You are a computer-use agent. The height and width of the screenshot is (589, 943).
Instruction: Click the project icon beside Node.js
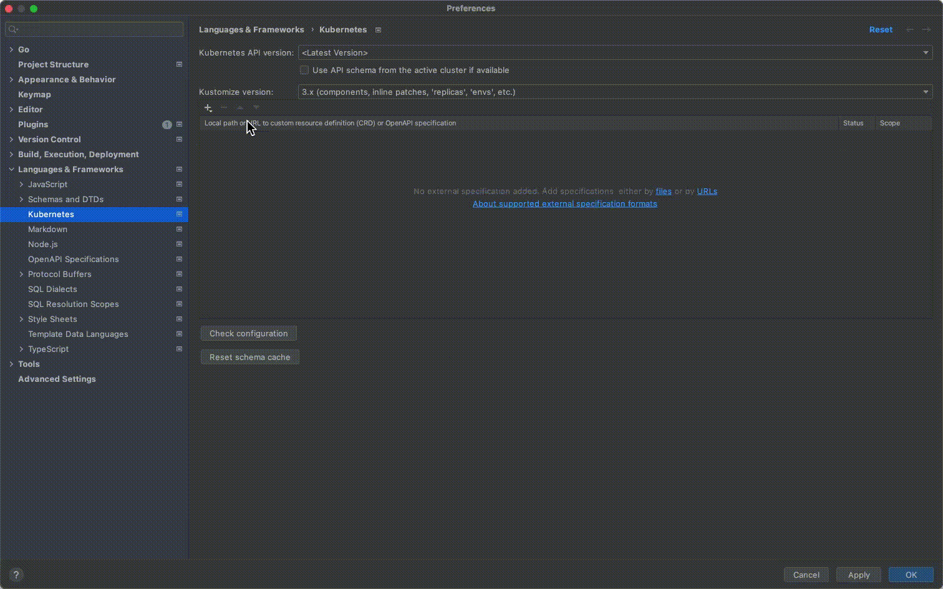[x=179, y=244]
